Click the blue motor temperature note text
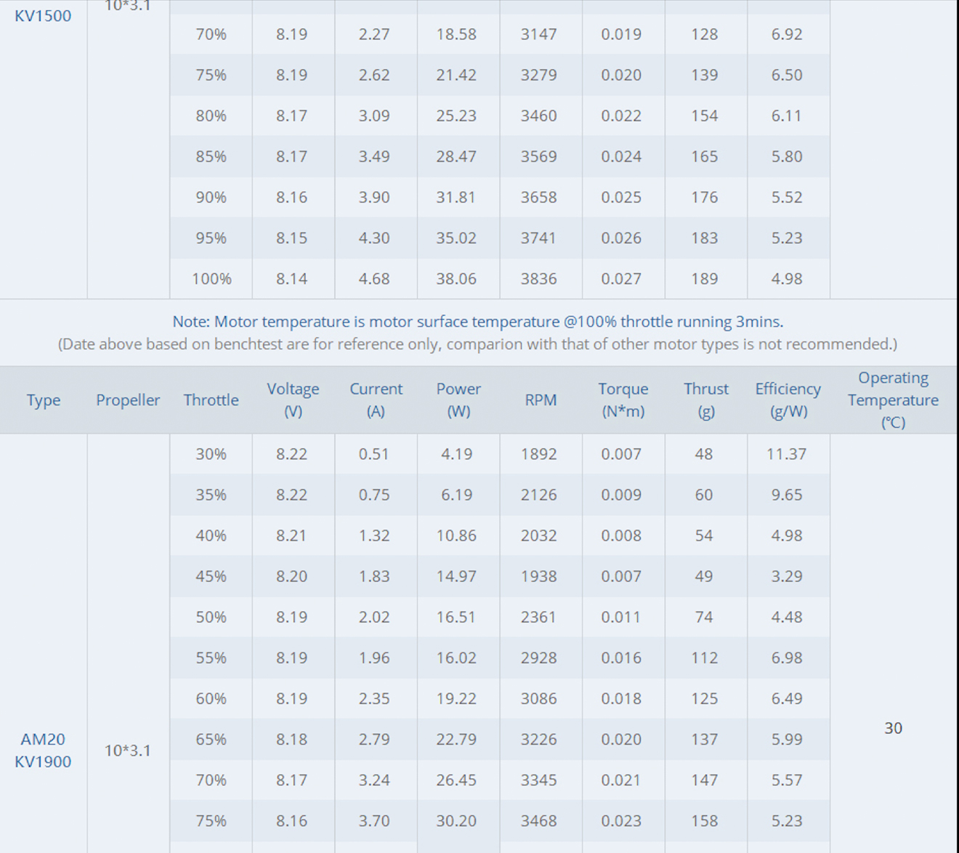The height and width of the screenshot is (853, 959). [477, 322]
